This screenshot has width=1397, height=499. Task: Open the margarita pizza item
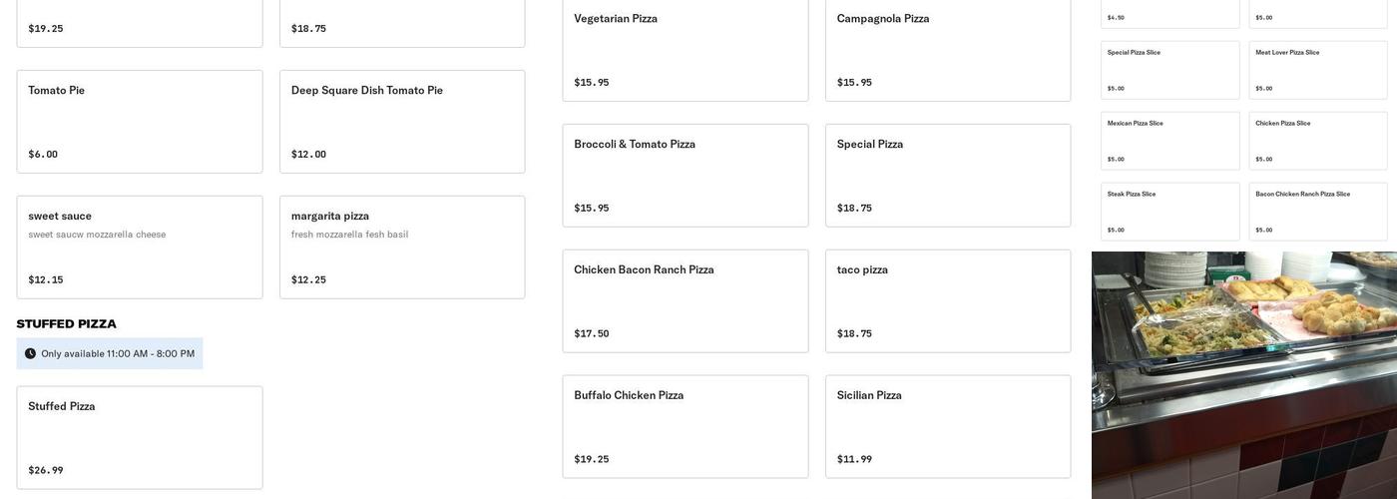(x=402, y=248)
